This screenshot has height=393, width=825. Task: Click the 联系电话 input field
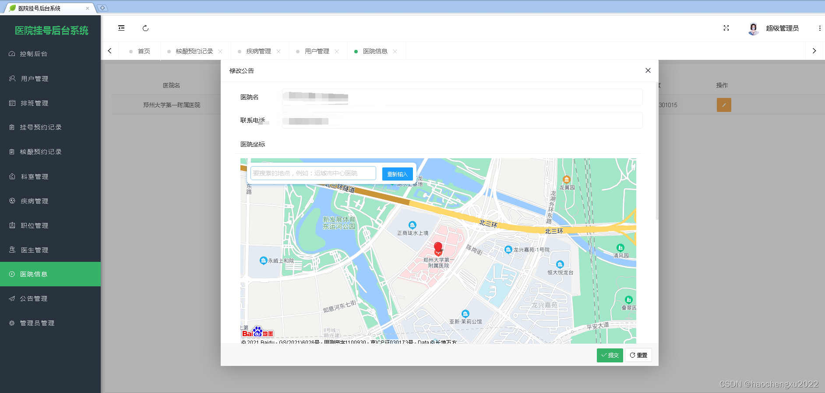pyautogui.click(x=462, y=120)
